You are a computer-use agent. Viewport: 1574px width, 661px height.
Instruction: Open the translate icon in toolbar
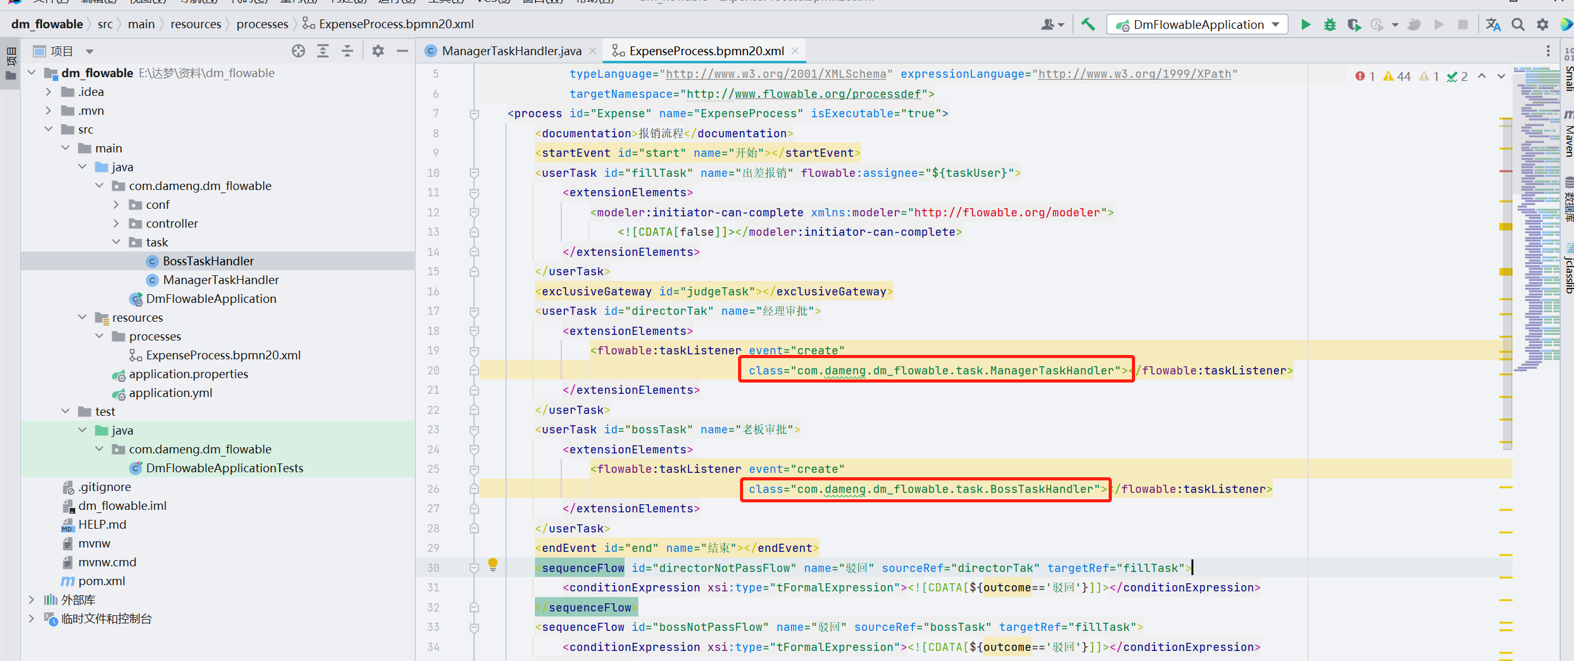(1493, 24)
